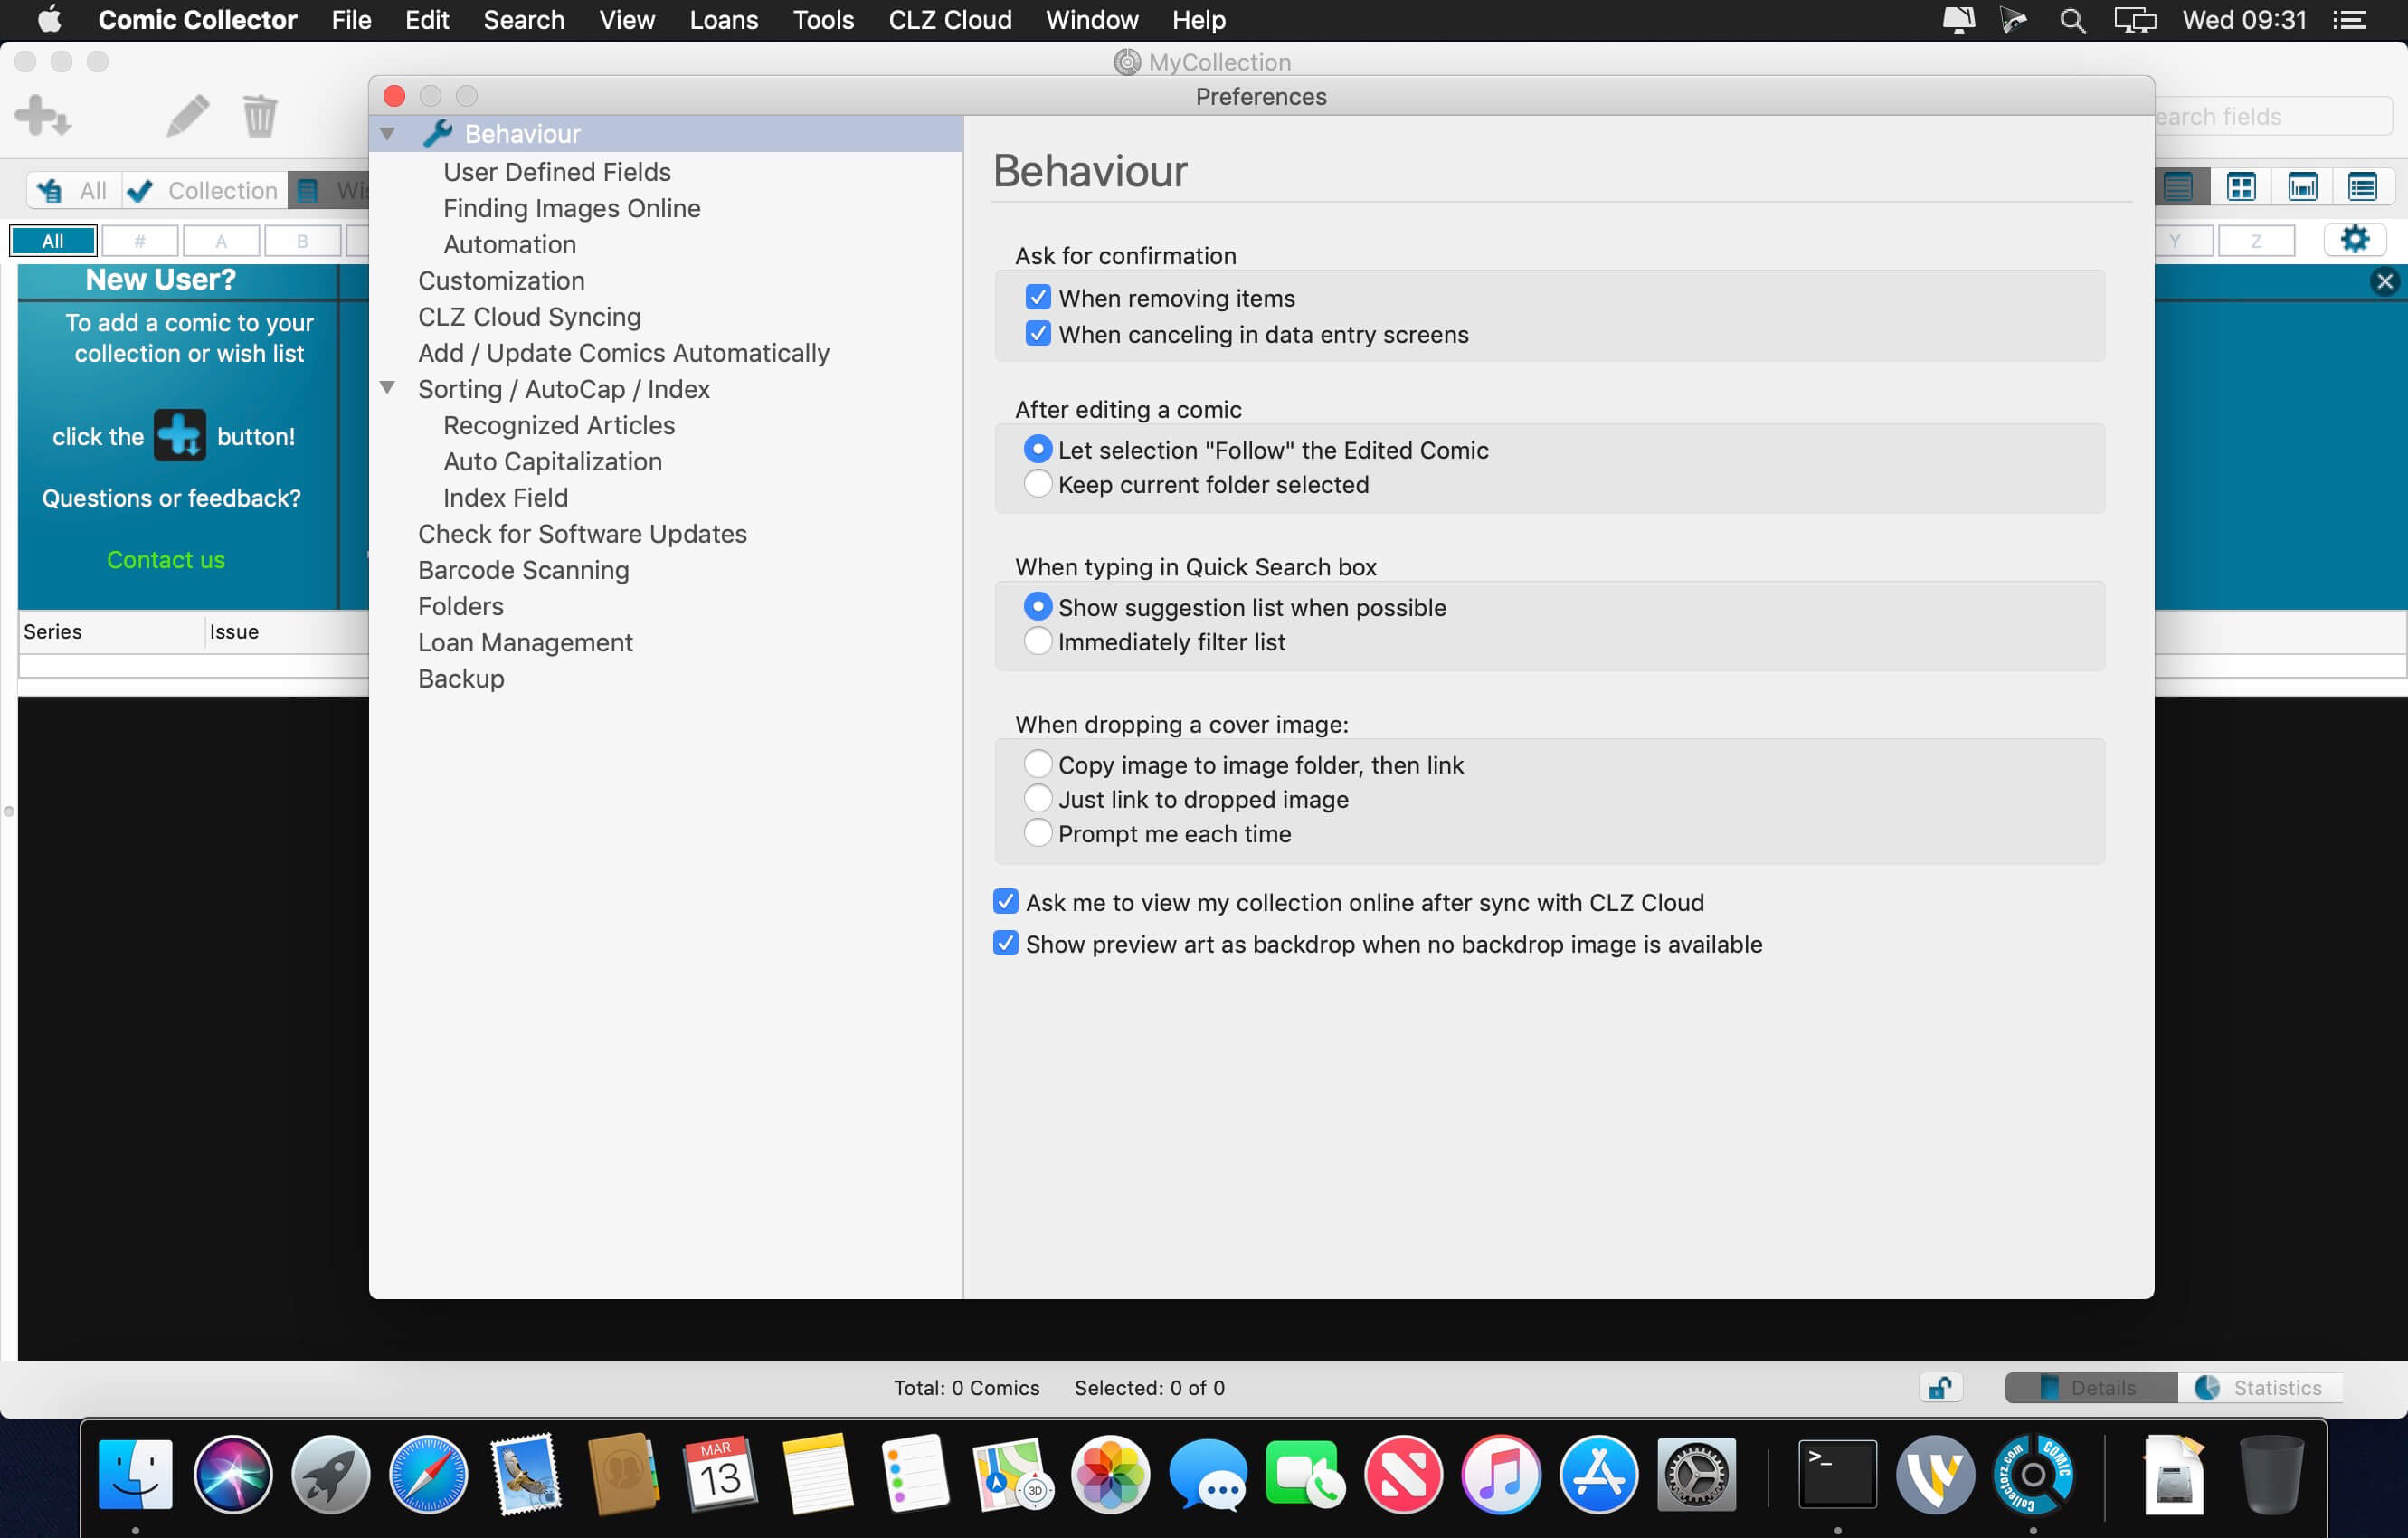Select Prompt me each time option
Viewport: 2408px width, 1538px height.
[1038, 834]
